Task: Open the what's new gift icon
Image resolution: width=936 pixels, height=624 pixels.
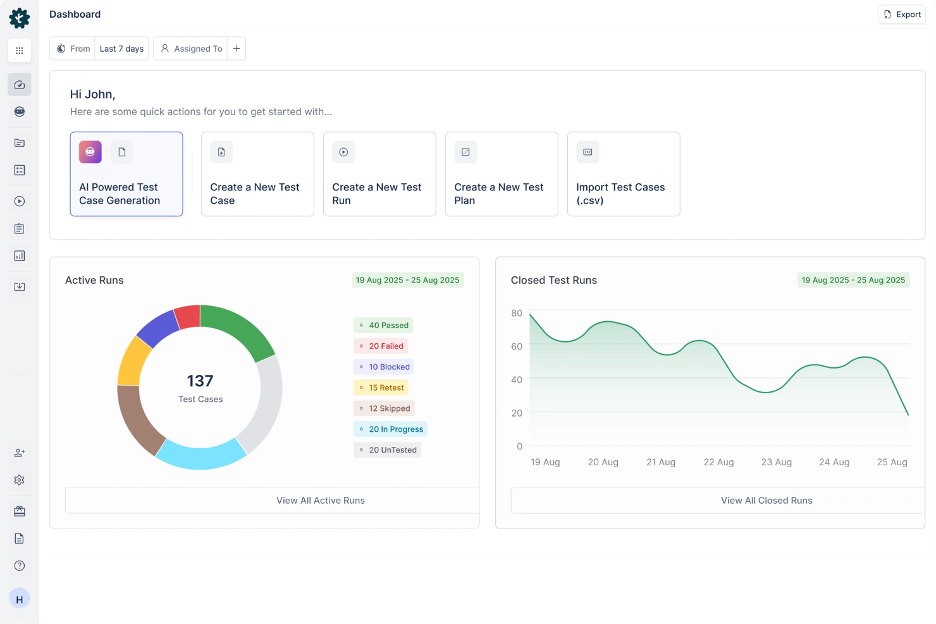Action: (x=19, y=511)
